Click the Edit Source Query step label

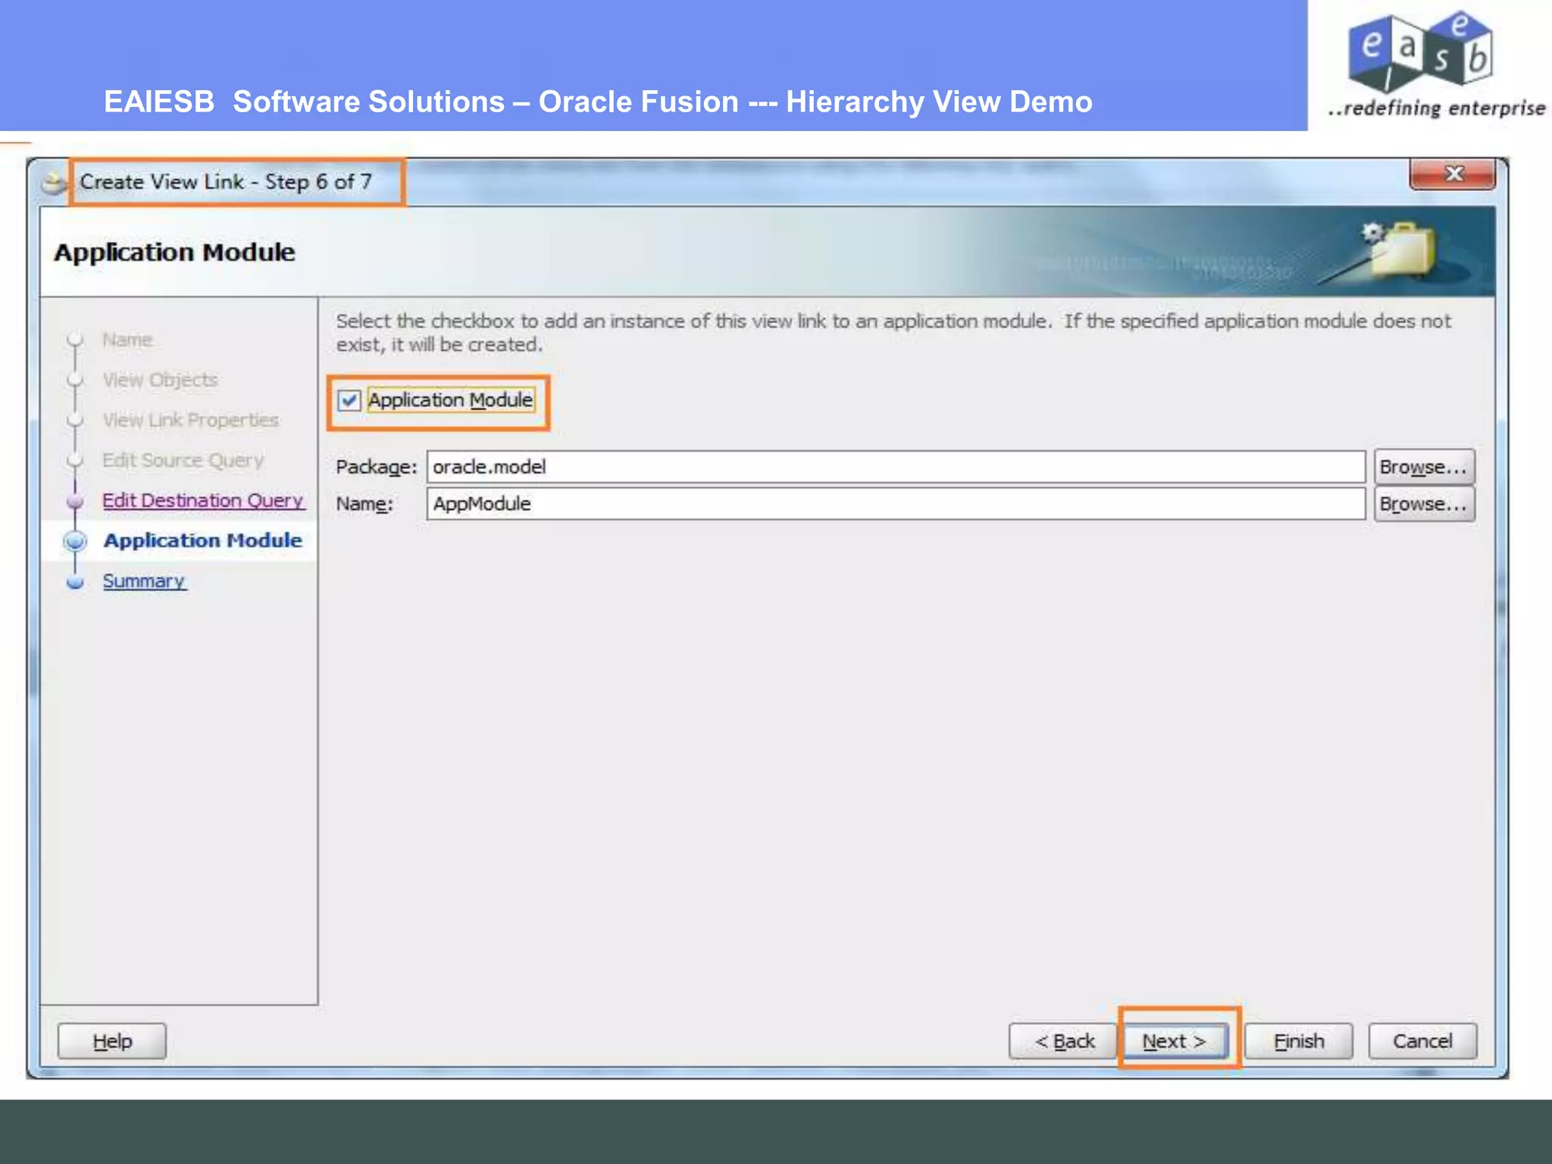click(183, 461)
